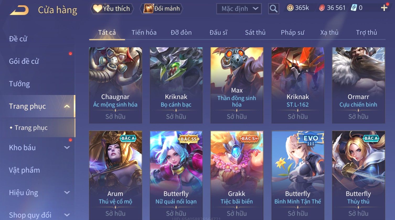Open the Mặc định sort dropdown
This screenshot has width=395, height=220.
(239, 9)
